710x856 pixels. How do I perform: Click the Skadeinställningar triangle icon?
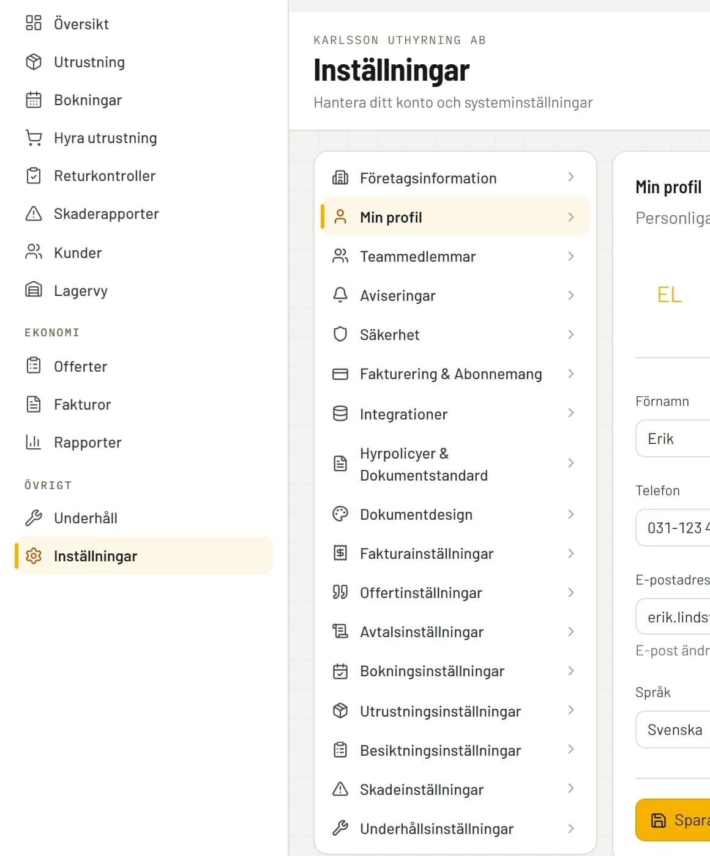340,789
